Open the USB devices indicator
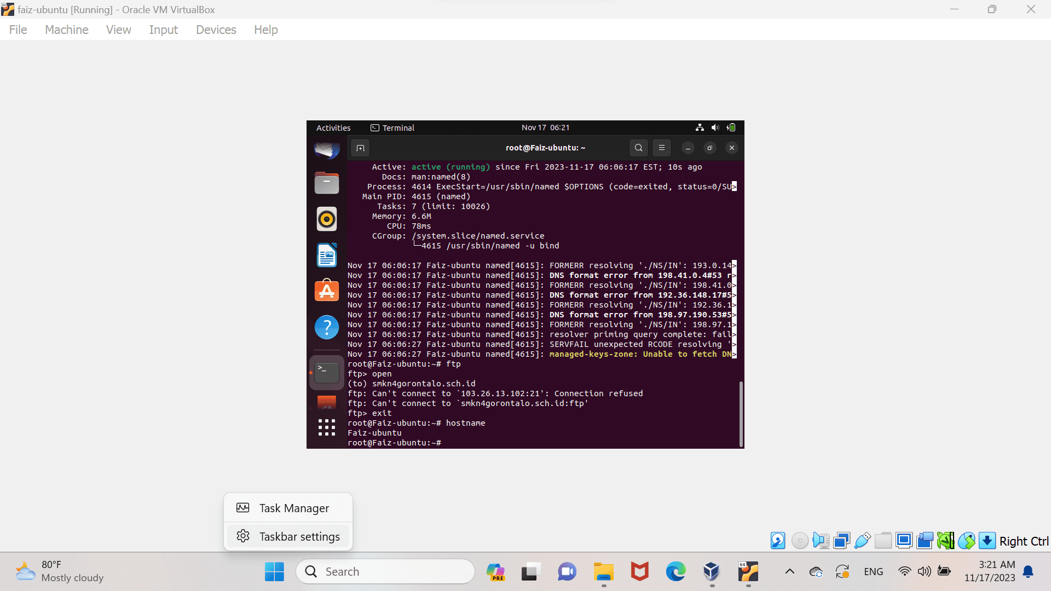Viewport: 1051px width, 591px height. pyautogui.click(x=862, y=541)
